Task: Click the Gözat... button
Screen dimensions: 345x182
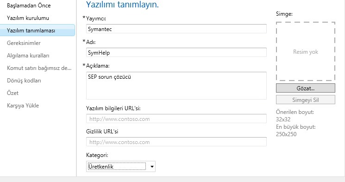Action: click(x=306, y=88)
